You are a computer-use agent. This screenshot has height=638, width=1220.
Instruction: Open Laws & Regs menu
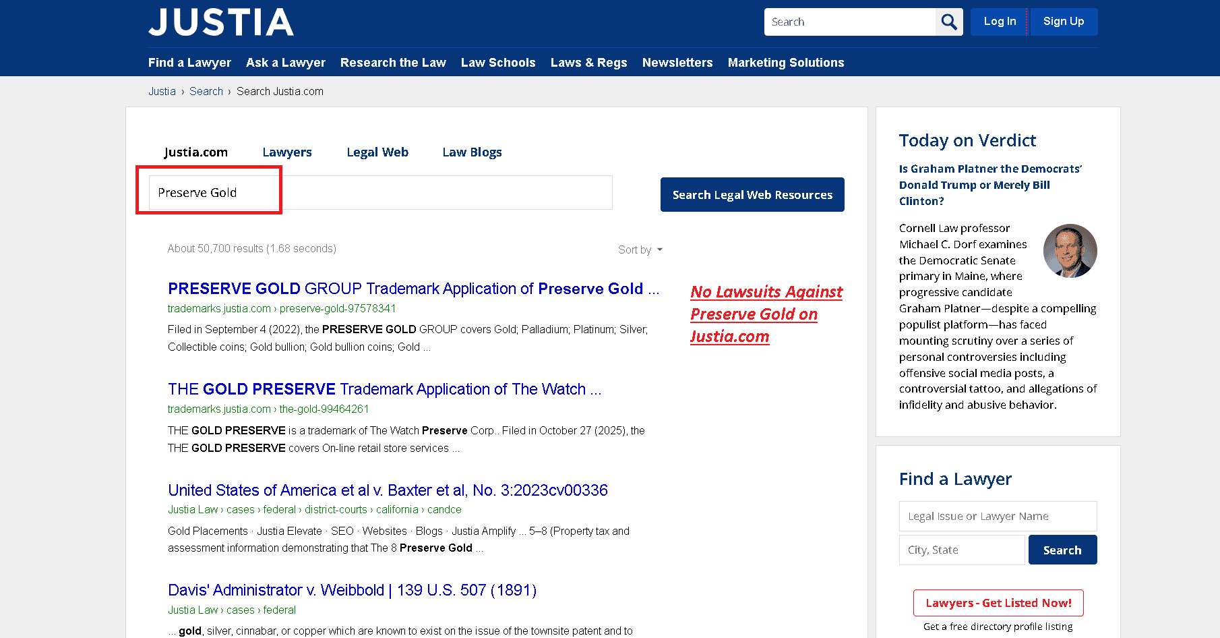coord(588,63)
